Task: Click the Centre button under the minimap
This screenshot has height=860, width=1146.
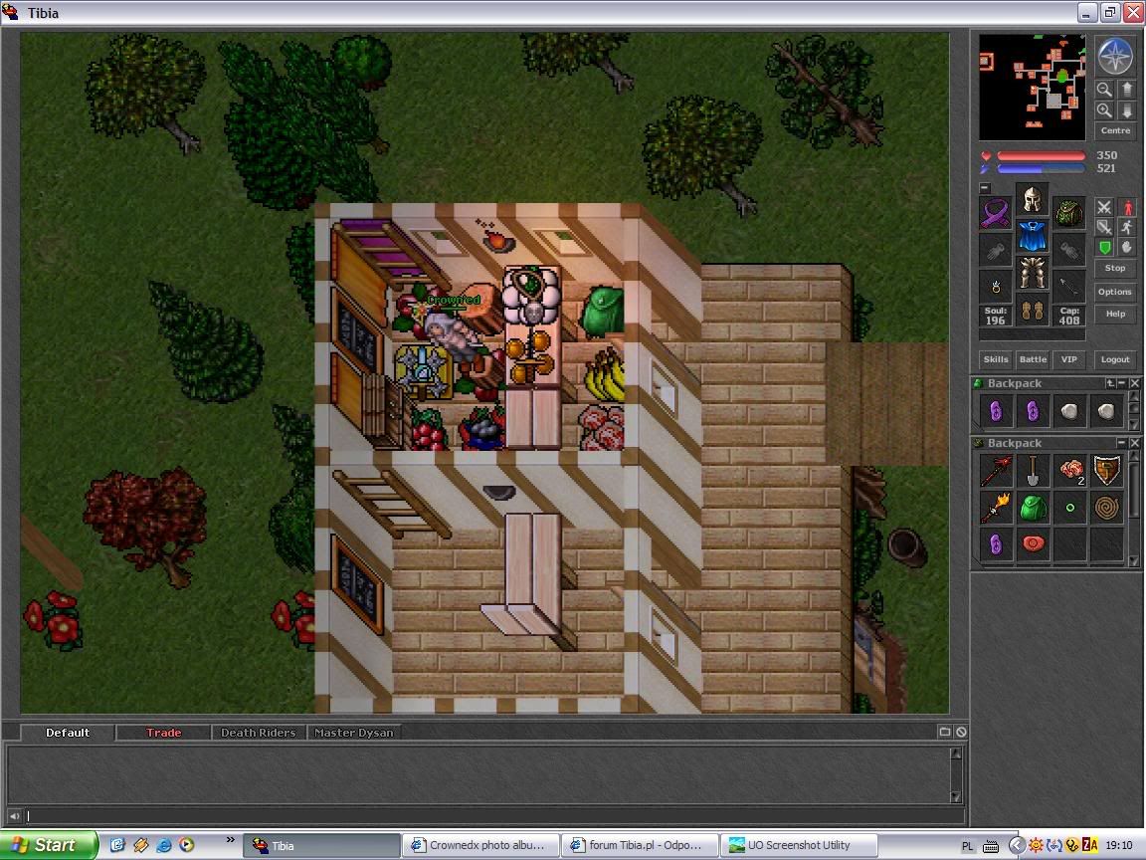Action: pos(1115,131)
